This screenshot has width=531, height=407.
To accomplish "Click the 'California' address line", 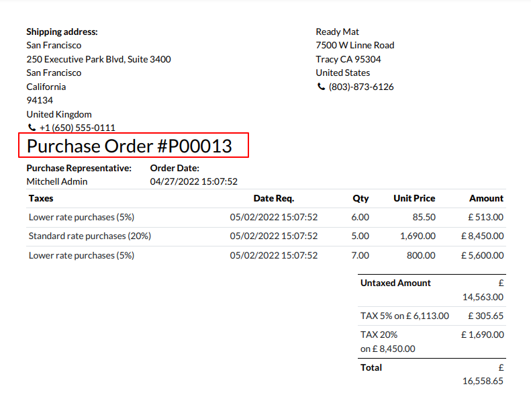I will click(46, 87).
